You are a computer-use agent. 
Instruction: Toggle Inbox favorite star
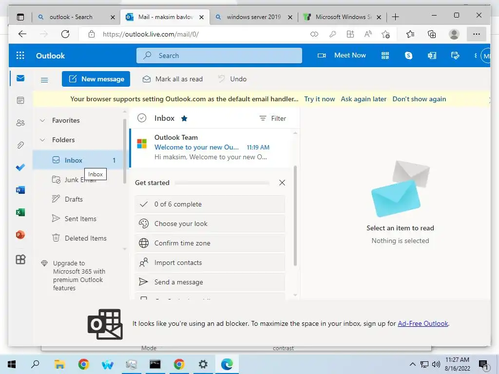tap(184, 118)
